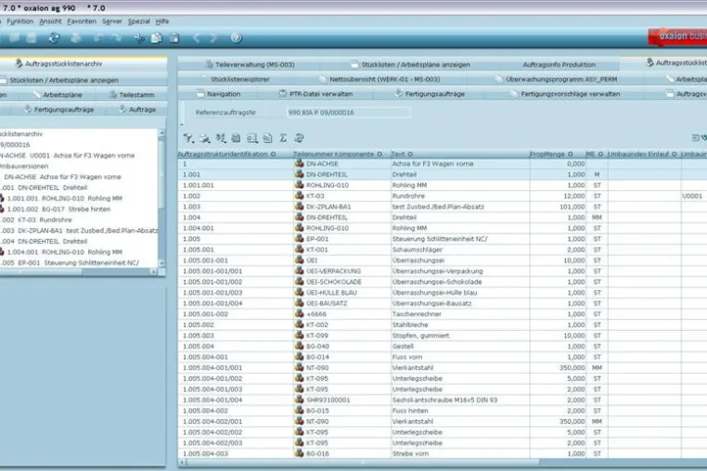Open PTR-Datei verwalten tab
Image resolution: width=707 pixels, height=471 pixels.
click(315, 94)
